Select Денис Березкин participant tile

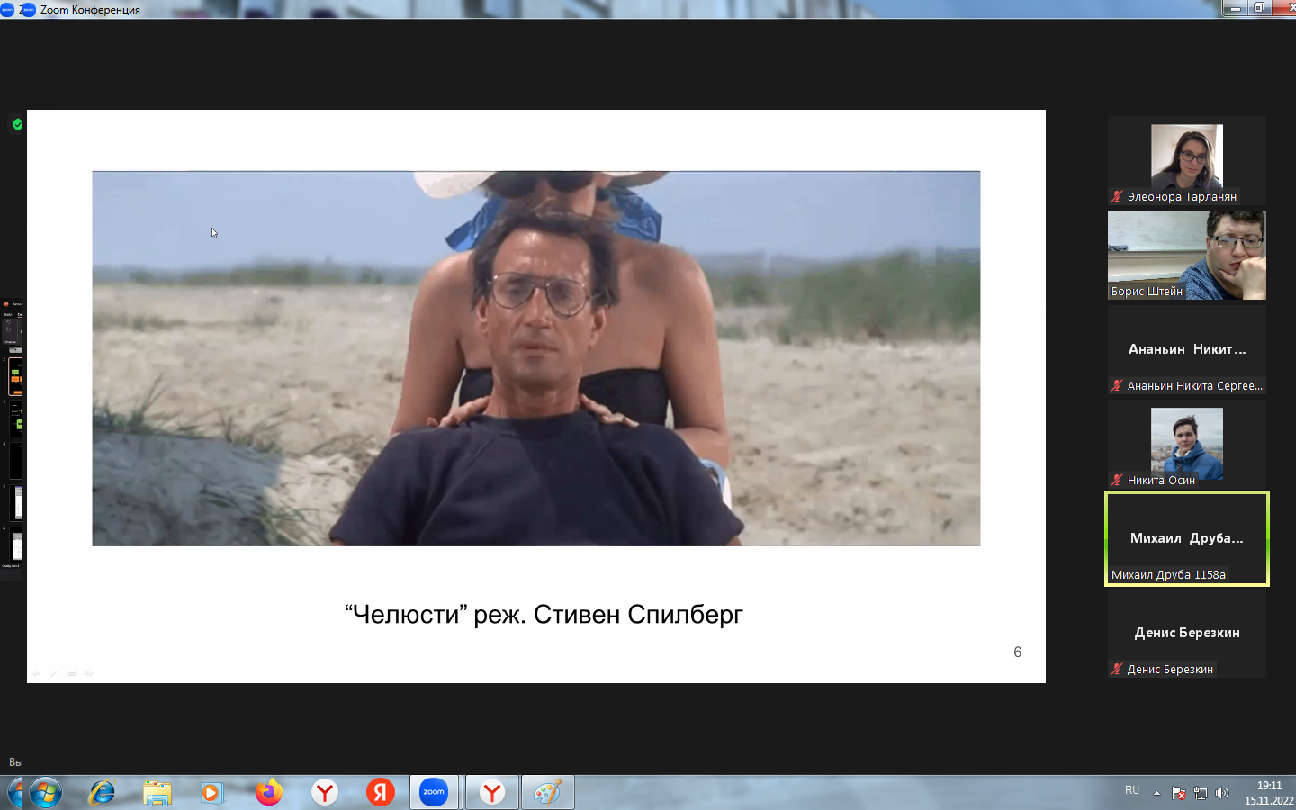pyautogui.click(x=1186, y=633)
